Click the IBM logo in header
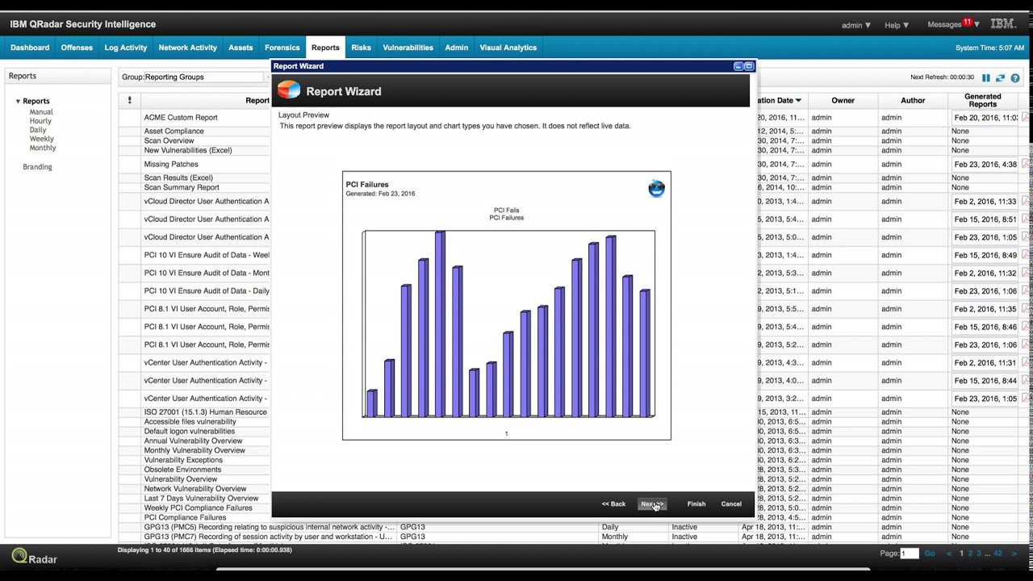The image size is (1033, 581). coord(1003,24)
